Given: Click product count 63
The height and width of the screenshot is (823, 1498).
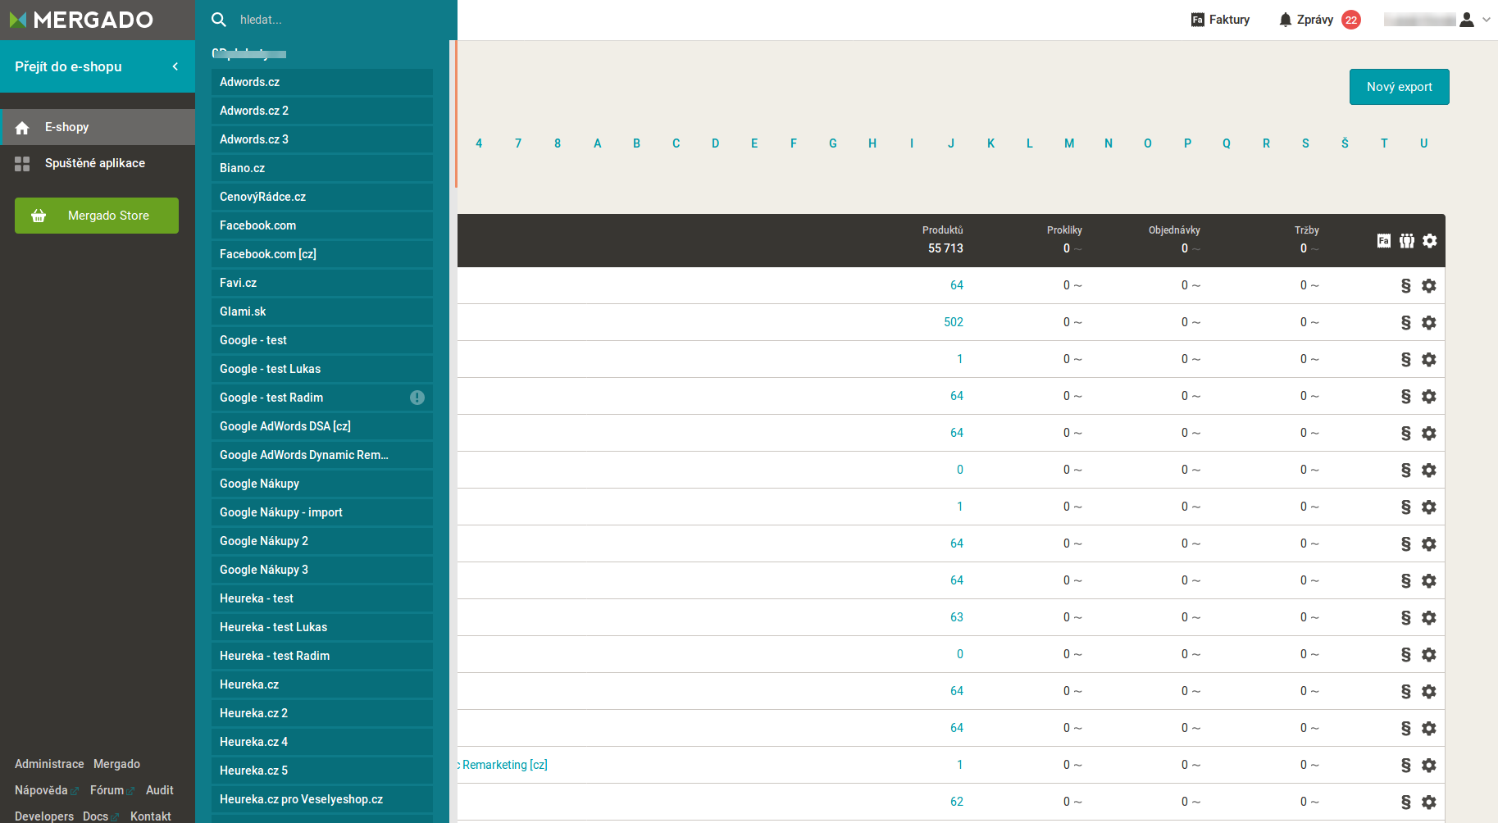Looking at the screenshot, I should coord(957,617).
